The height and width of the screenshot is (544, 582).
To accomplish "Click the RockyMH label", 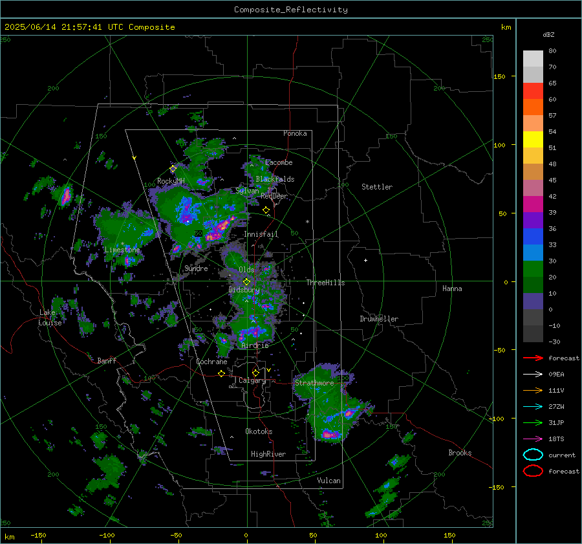I will [x=171, y=181].
